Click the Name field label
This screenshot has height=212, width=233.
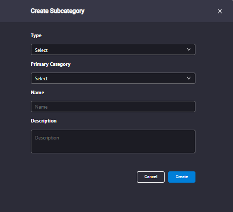(x=38, y=93)
